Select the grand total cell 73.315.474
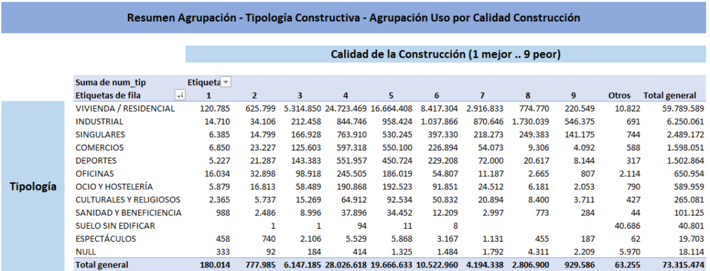 click(x=682, y=265)
